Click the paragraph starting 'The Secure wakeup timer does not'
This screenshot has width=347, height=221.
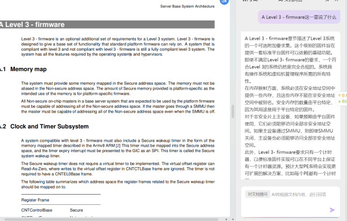pos(118,169)
